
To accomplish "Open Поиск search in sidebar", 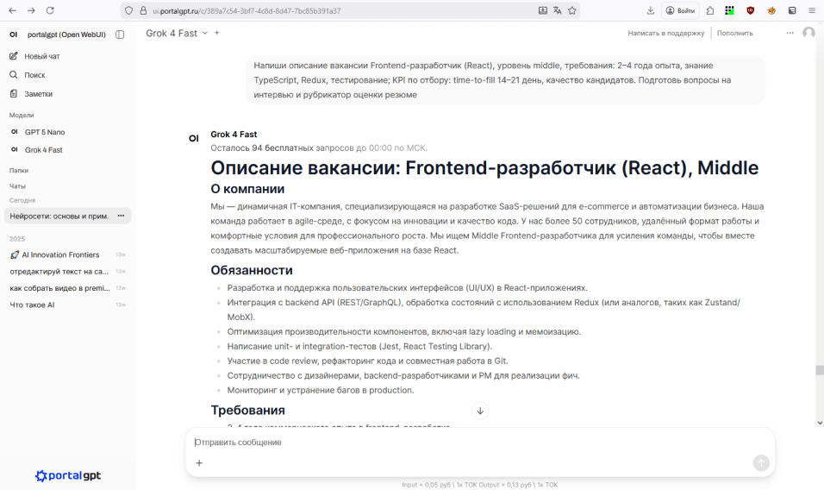I will pos(34,75).
